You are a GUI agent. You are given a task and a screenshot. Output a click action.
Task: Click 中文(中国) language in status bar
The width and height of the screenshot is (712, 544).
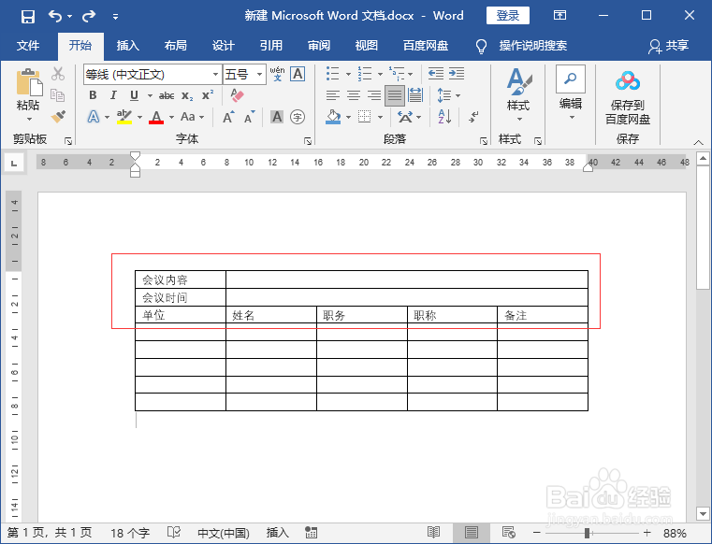[x=224, y=533]
